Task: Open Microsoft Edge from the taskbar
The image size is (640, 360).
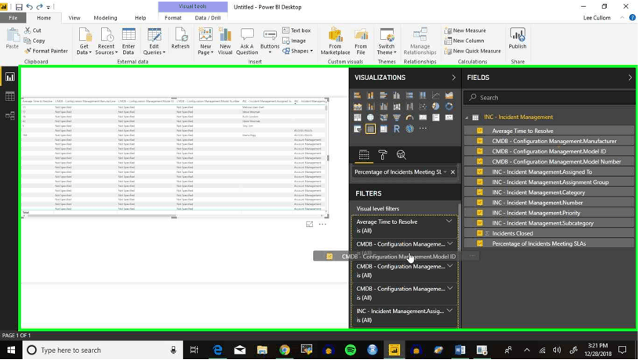Action: click(x=217, y=350)
